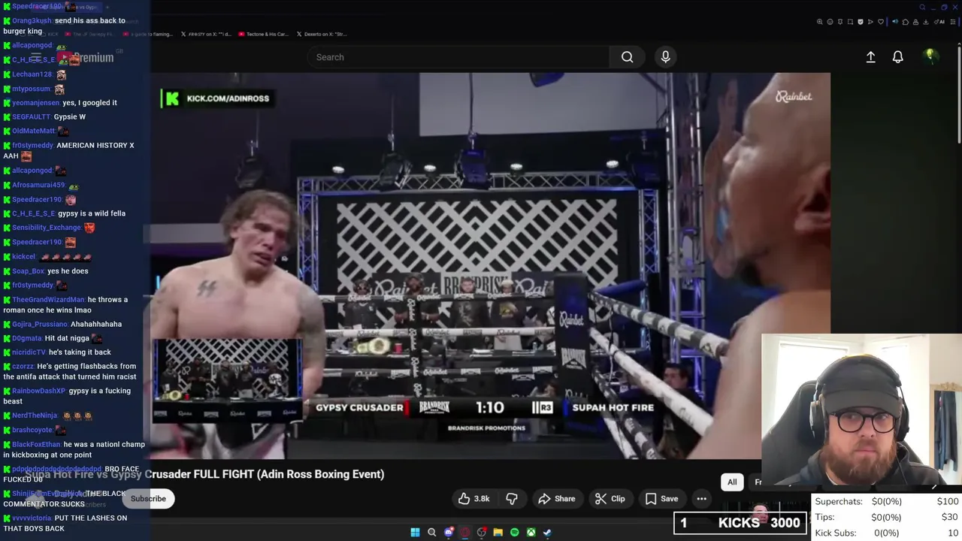Open the browser search tabs icon
The width and height of the screenshot is (962, 541).
pos(922,7)
